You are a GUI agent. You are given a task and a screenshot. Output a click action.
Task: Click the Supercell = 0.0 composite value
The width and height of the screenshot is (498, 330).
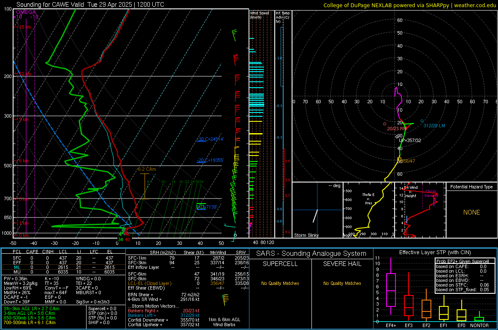point(102,309)
